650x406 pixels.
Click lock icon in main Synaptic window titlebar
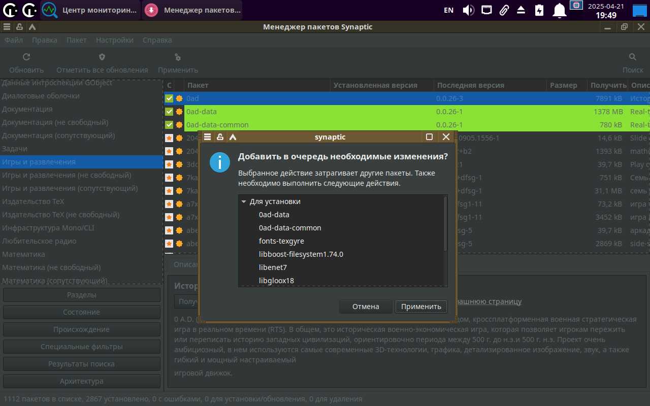[19, 27]
